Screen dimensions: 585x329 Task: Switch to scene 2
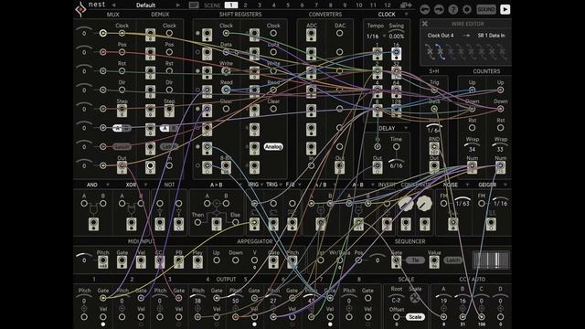(245, 5)
